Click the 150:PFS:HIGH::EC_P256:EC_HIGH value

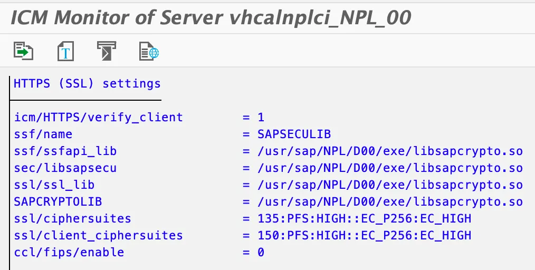(x=364, y=236)
